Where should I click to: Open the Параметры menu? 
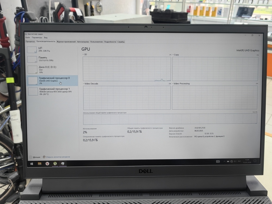(x=37, y=38)
